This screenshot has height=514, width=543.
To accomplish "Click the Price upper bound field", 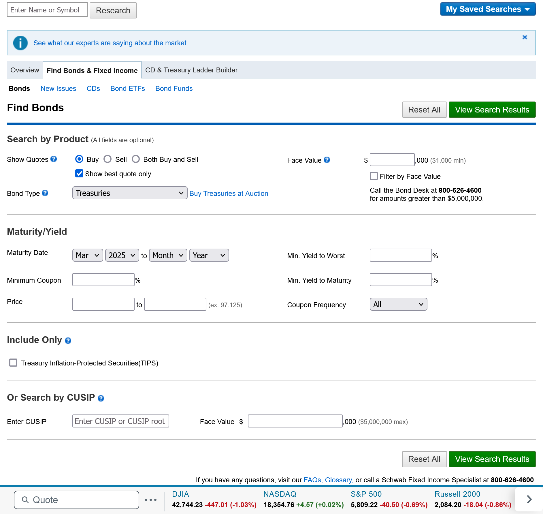I will 175,304.
